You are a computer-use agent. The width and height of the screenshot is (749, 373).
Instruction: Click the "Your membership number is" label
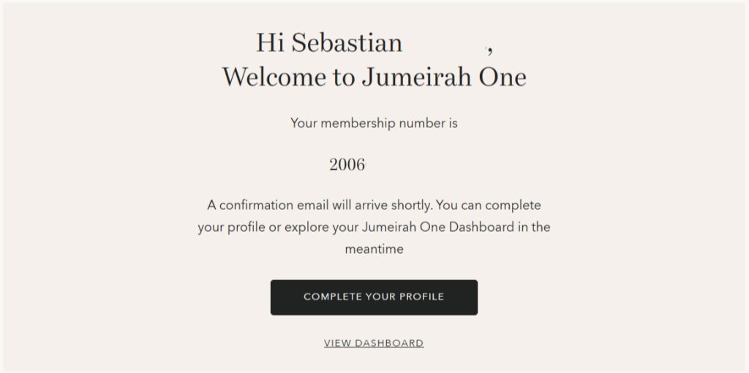pyautogui.click(x=374, y=123)
